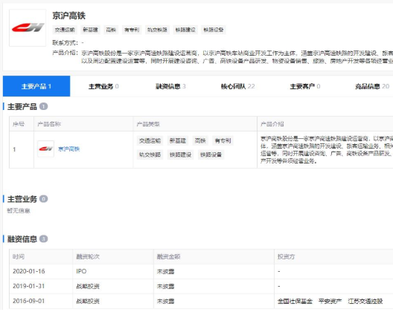This screenshot has width=393, height=312.
Task: Click the 有专利 tag under the company title
Action: tap(132, 30)
